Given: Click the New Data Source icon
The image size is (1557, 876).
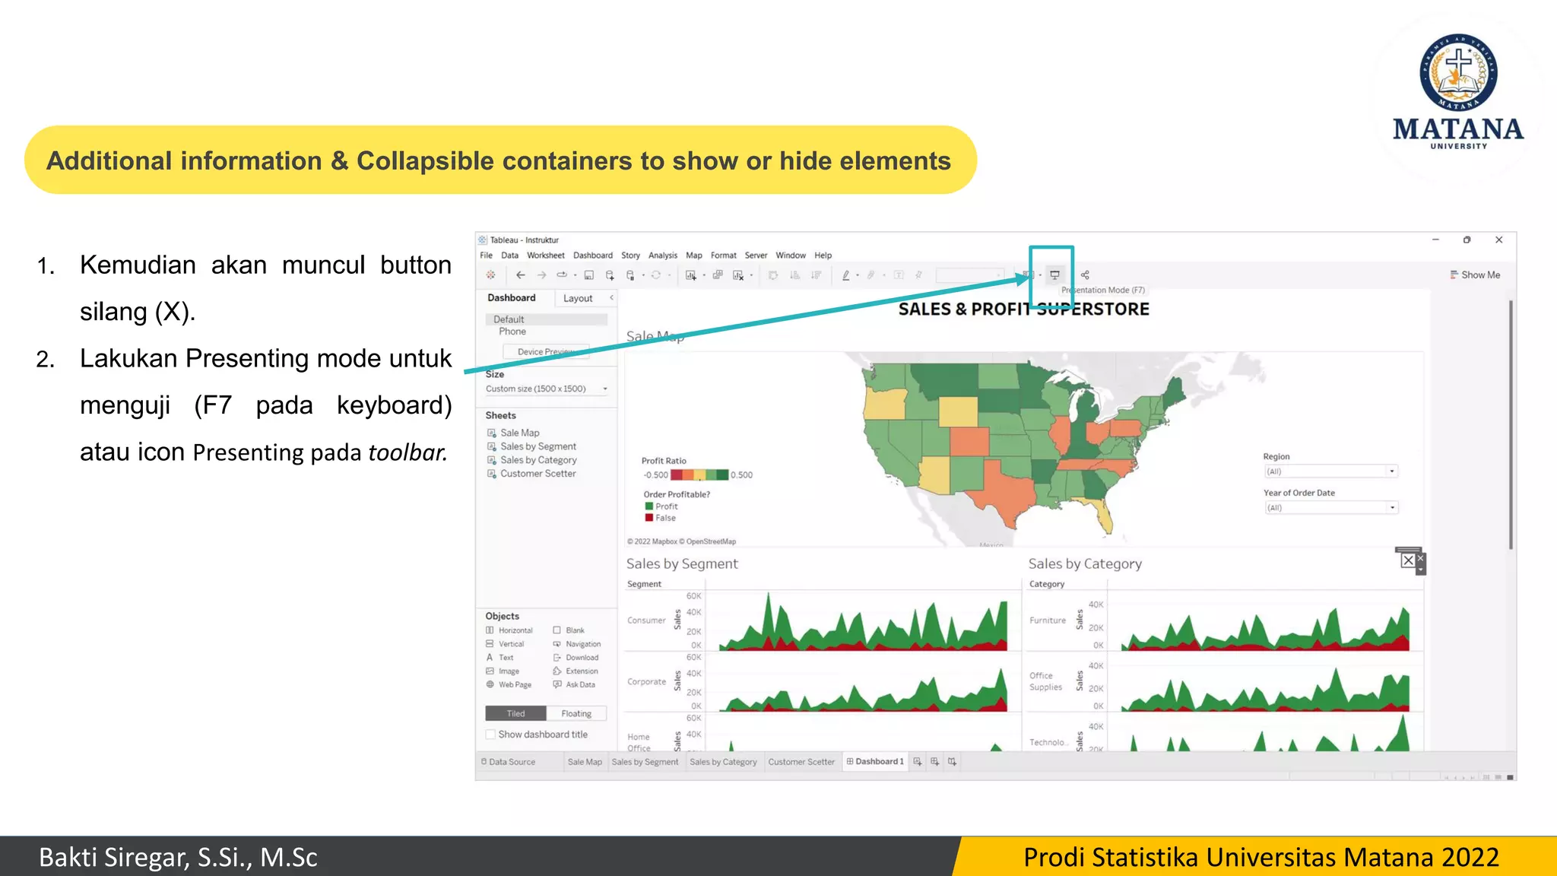Looking at the screenshot, I should coord(610,275).
